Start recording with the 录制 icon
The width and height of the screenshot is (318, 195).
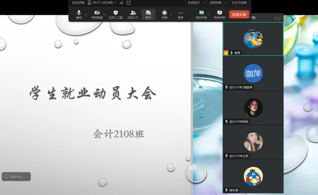pyautogui.click(x=164, y=15)
